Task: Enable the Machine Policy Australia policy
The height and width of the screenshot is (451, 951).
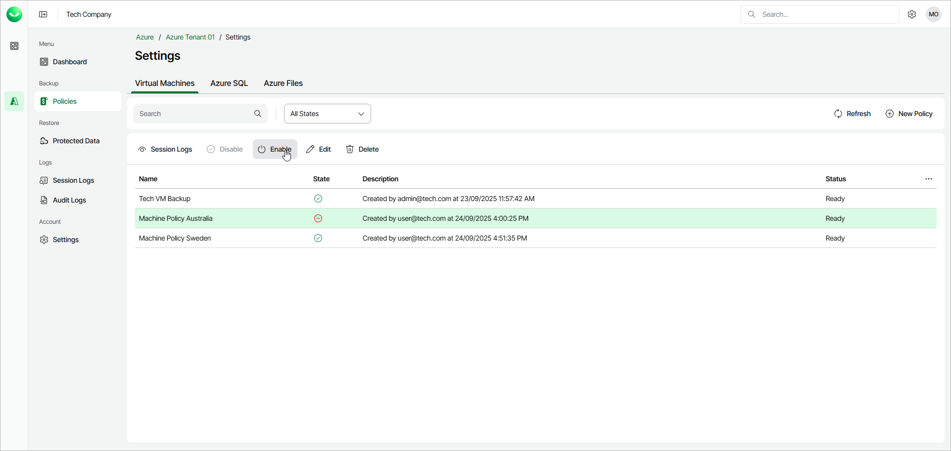Action: coord(275,149)
